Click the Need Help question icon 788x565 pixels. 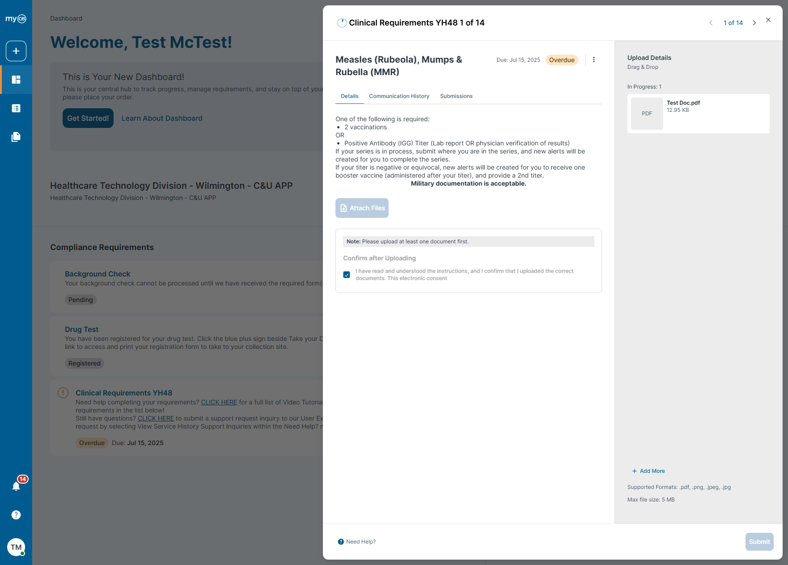click(341, 542)
